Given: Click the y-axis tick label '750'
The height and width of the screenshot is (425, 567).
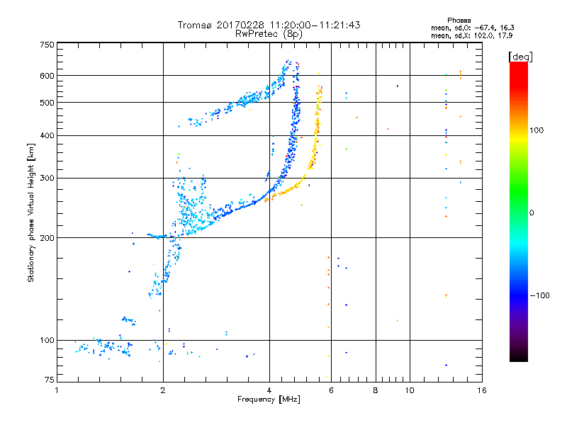Looking at the screenshot, I should [x=47, y=45].
